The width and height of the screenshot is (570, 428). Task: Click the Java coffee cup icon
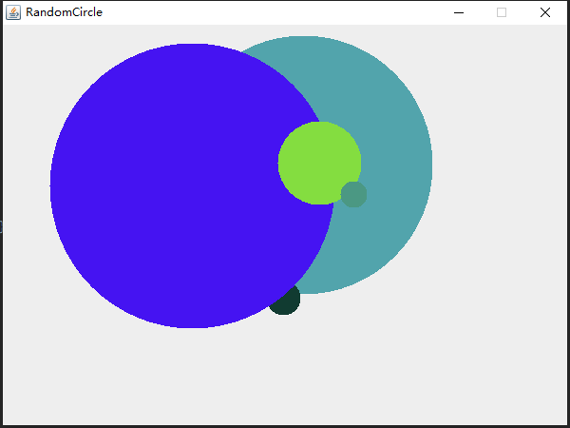point(13,12)
